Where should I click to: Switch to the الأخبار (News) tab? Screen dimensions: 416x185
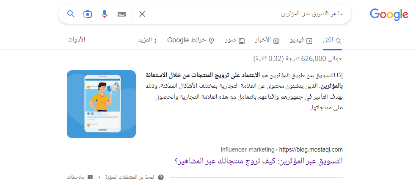tap(267, 40)
